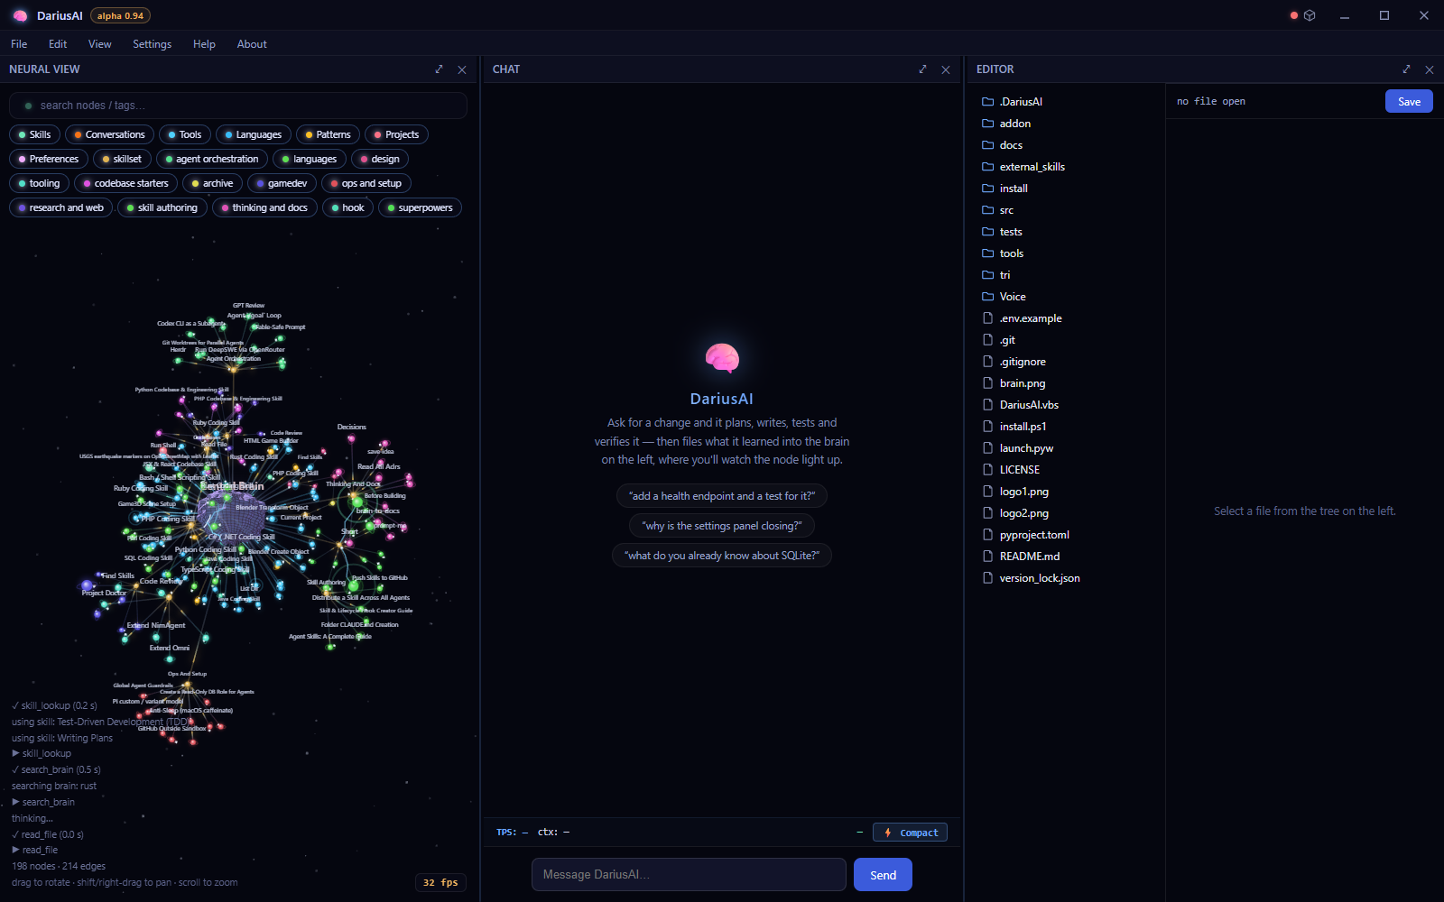Close the Chat panel
This screenshot has width=1444, height=902.
click(946, 69)
